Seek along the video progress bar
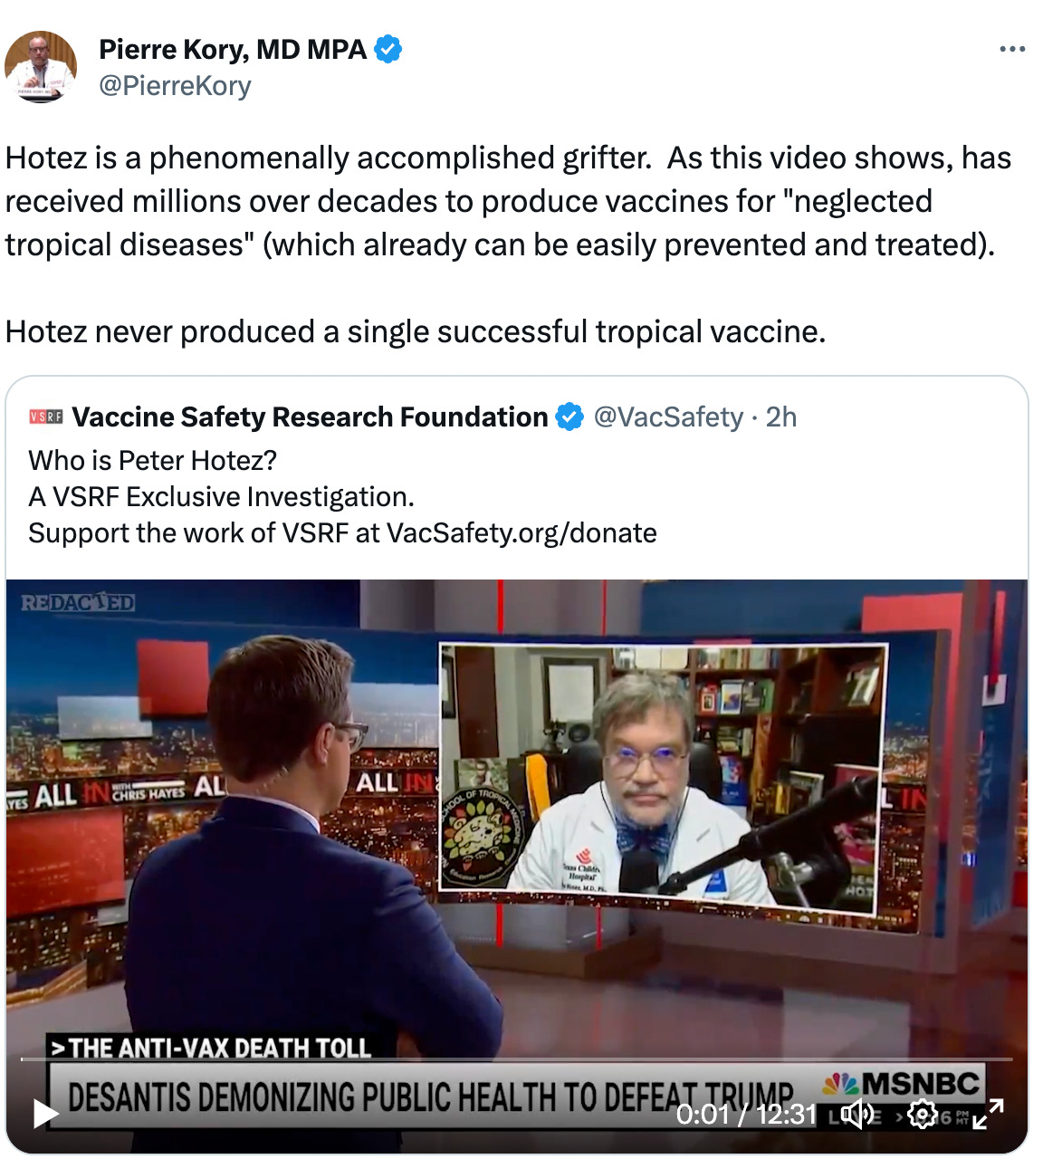Viewport: 1043px width, 1159px height. tap(516, 1058)
